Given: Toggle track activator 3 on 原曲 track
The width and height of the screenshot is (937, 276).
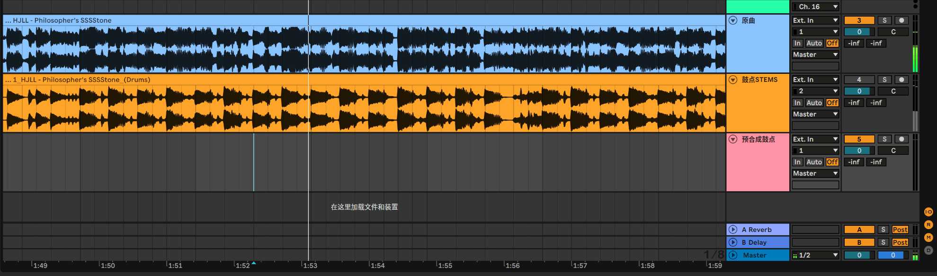Looking at the screenshot, I should coord(859,20).
